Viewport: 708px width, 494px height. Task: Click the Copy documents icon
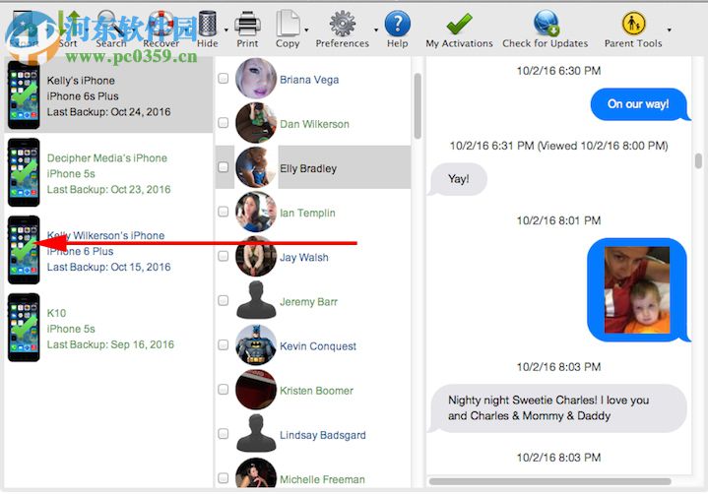pos(288,24)
